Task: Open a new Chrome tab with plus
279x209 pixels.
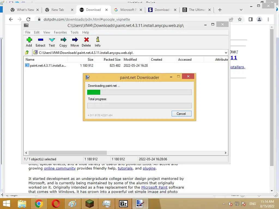Action: click(x=220, y=10)
